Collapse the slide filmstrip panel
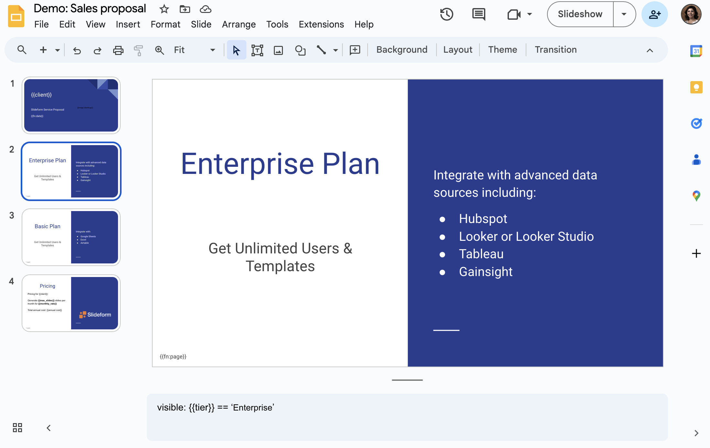 point(48,428)
